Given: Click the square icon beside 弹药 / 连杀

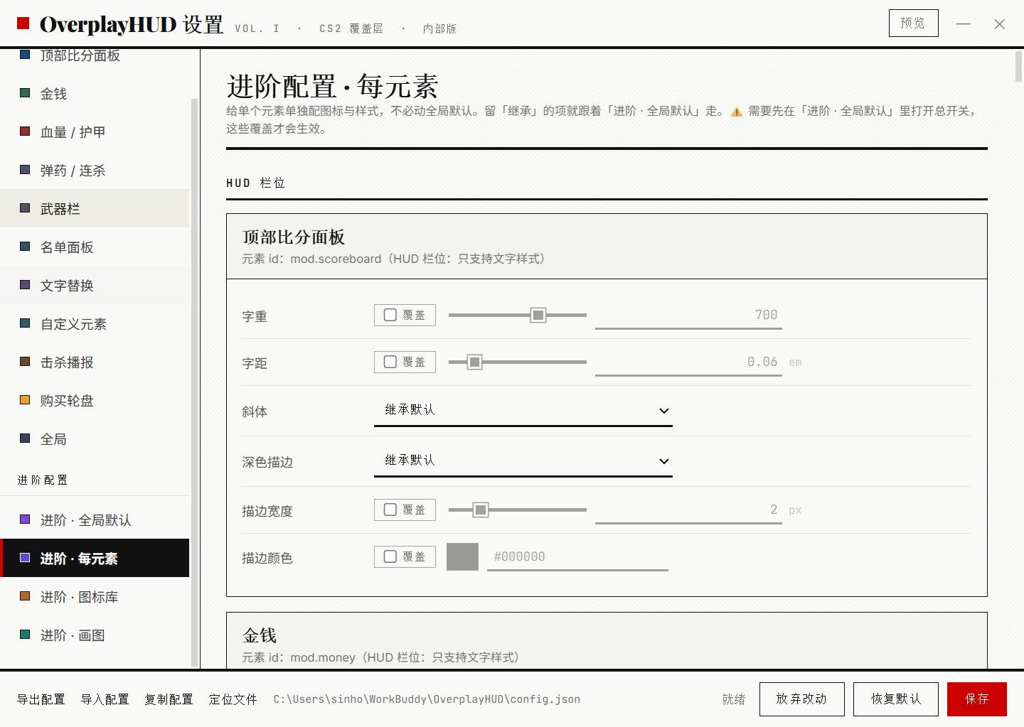Looking at the screenshot, I should (25, 169).
